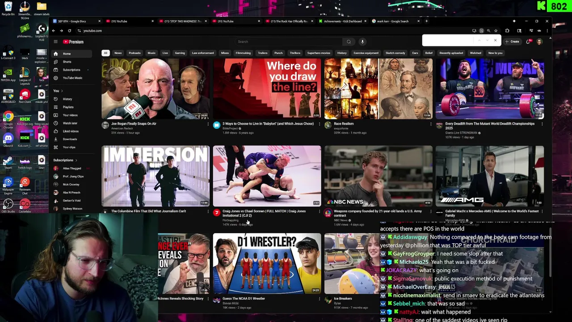
Task: Select the Podcasts filter chip
Action: click(x=135, y=53)
